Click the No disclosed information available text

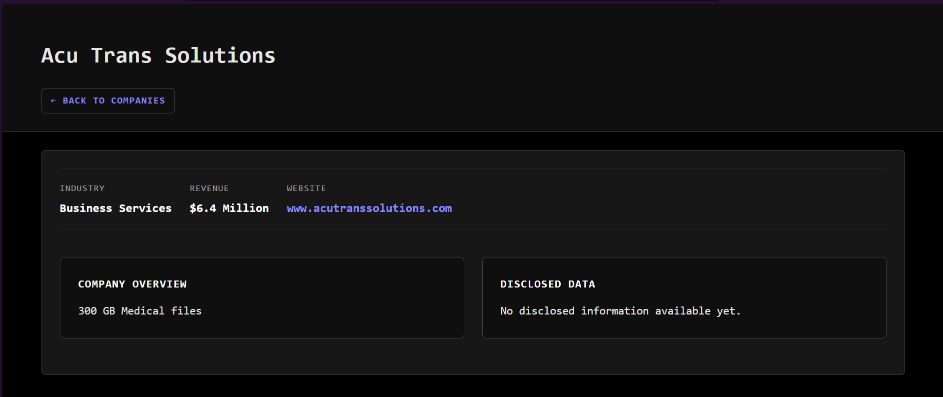(x=620, y=311)
